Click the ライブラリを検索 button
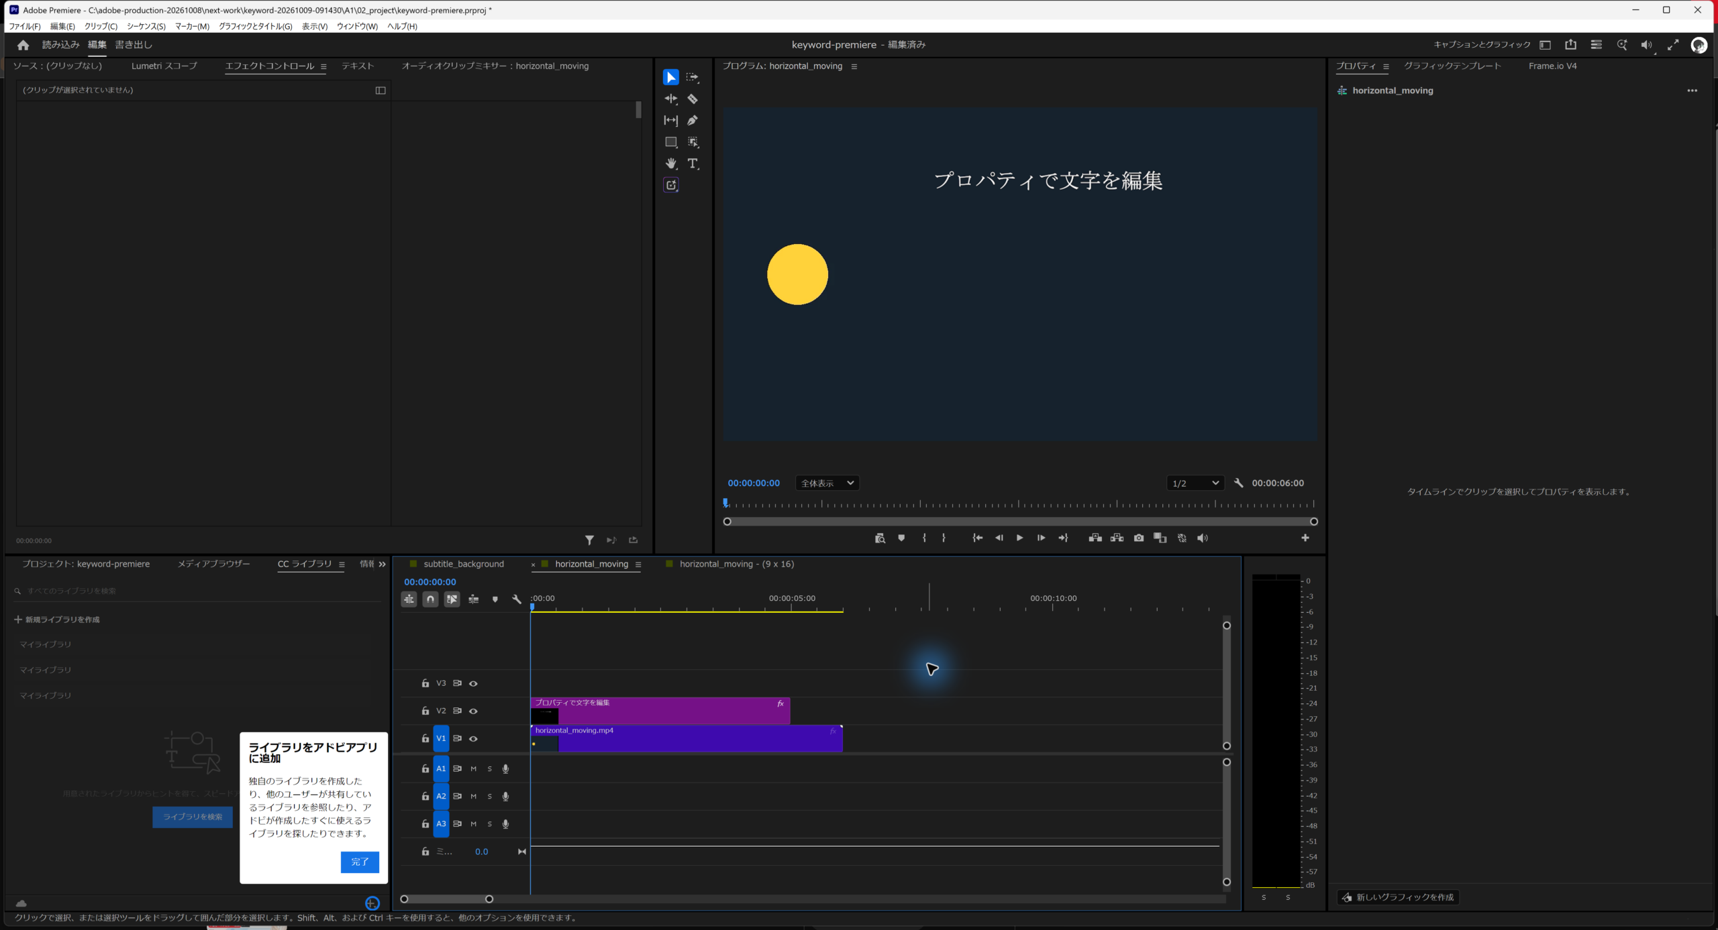 193,817
